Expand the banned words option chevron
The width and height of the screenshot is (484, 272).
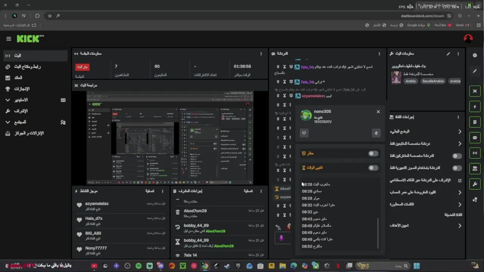460,204
